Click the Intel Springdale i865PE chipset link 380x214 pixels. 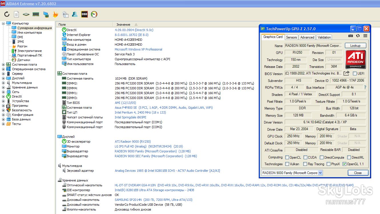(x=130, y=117)
